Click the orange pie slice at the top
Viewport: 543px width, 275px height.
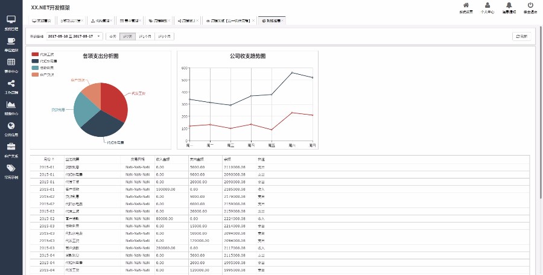tap(92, 93)
